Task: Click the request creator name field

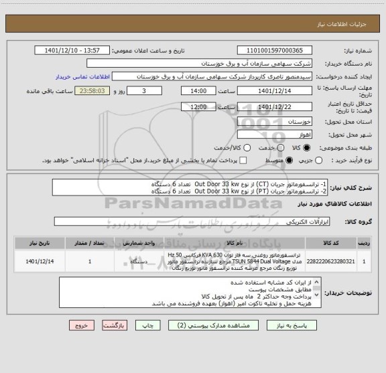Action: (x=212, y=76)
